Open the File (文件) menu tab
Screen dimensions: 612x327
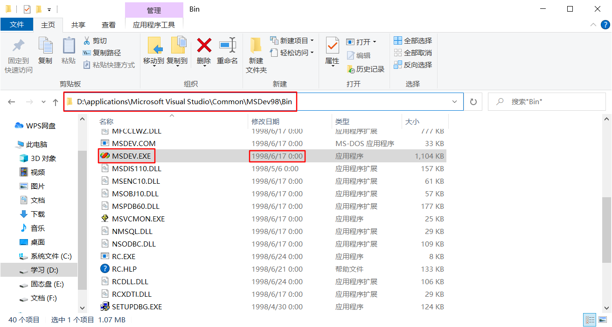pos(17,25)
